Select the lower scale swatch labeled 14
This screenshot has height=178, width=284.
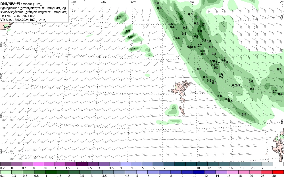(221, 172)
